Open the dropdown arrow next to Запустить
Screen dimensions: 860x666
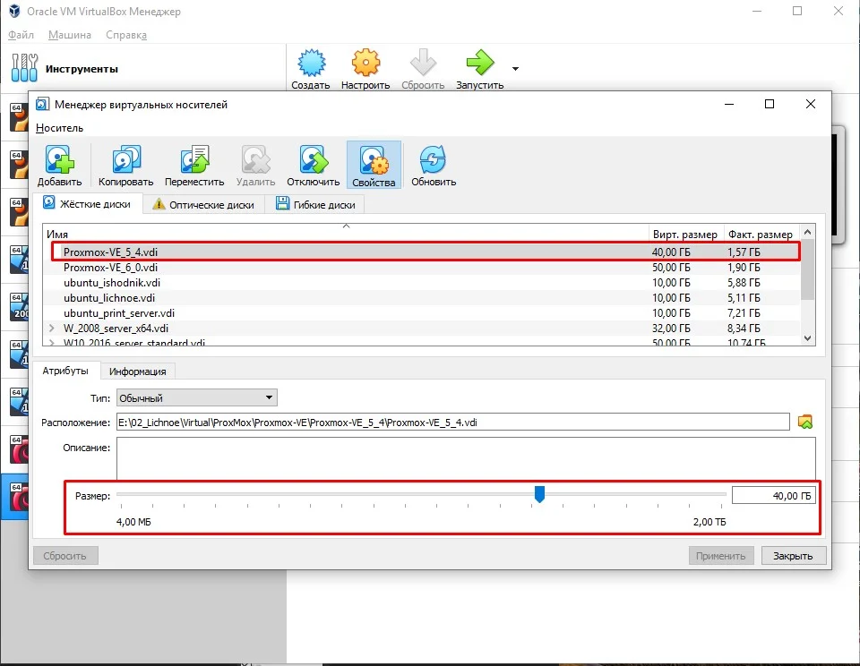click(x=516, y=69)
